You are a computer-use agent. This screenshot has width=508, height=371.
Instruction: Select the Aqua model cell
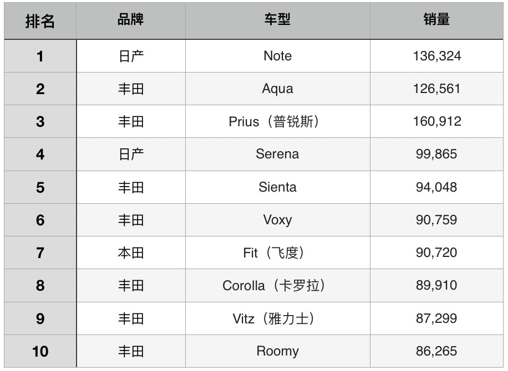pos(277,89)
